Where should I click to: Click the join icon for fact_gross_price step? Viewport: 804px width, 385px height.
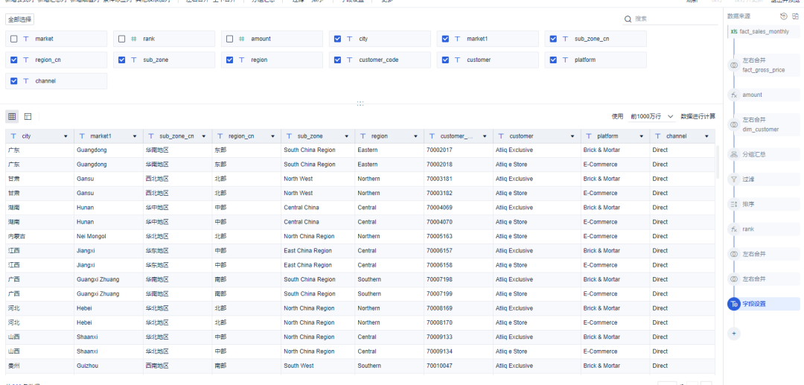tap(734, 65)
